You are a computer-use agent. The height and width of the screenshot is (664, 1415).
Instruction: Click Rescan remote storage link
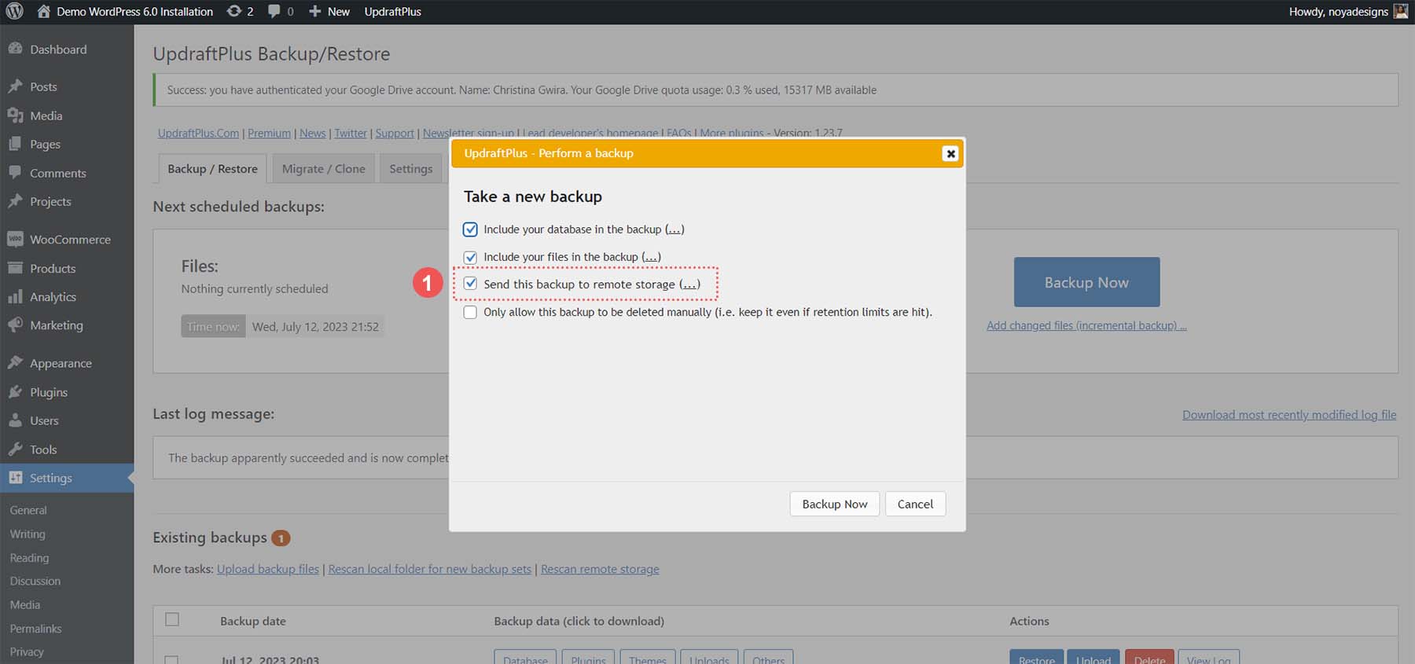(x=600, y=569)
